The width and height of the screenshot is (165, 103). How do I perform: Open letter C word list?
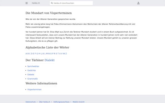click(x=30, y=54)
